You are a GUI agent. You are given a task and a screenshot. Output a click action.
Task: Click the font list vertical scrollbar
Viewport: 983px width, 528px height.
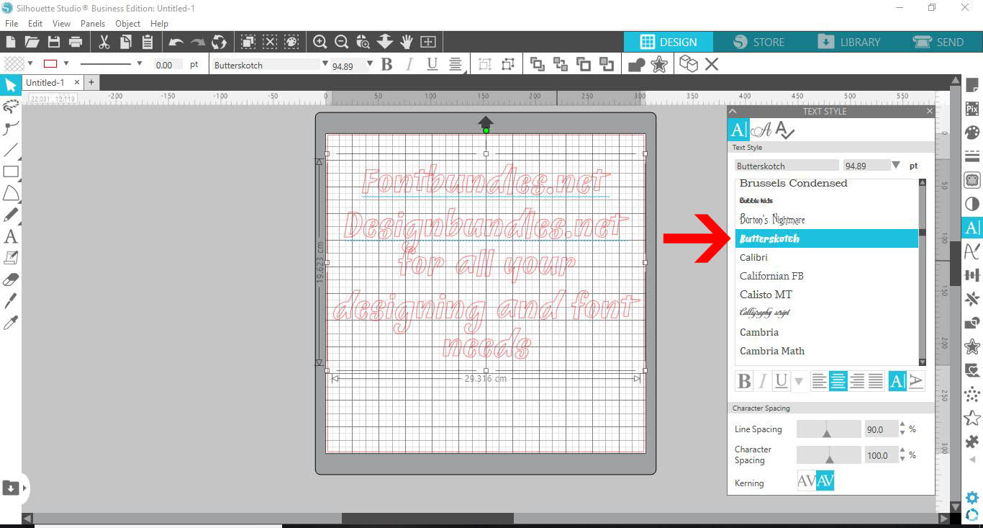tap(923, 272)
